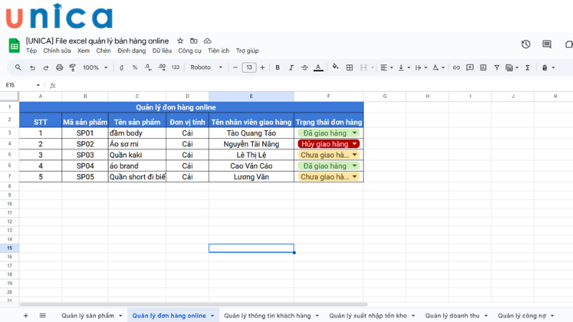Format as percent
573x322 pixels.
(x=135, y=67)
